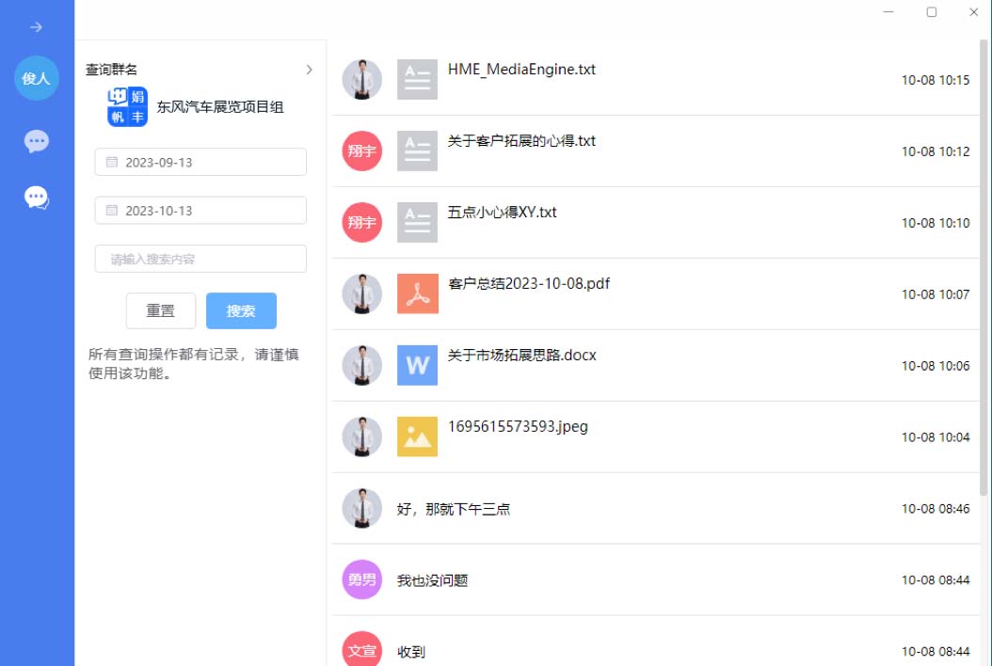This screenshot has width=992, height=666.
Task: Expand the 查询群名 chevron arrow
Action: point(309,70)
